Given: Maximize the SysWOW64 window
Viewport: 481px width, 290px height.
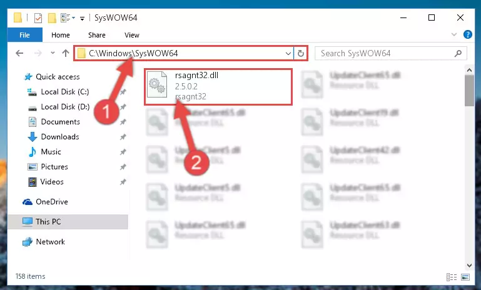Looking at the screenshot, I should click(432, 17).
